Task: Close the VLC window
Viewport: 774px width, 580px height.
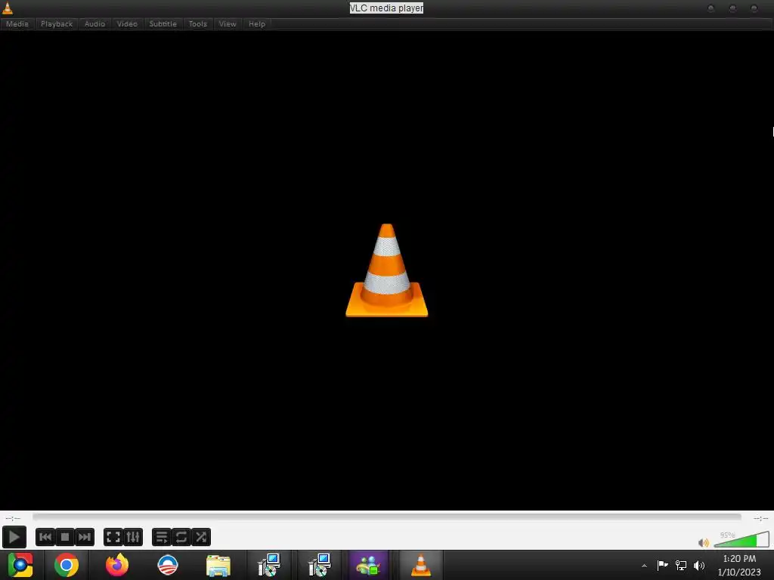Action: point(754,8)
